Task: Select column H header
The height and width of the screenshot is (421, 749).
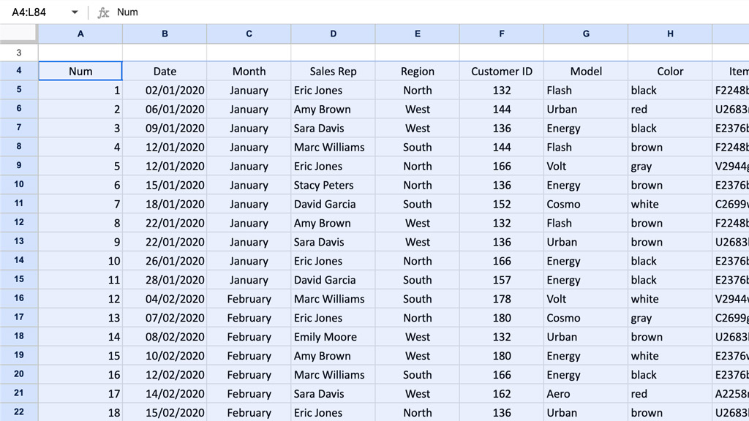Action: (670, 34)
